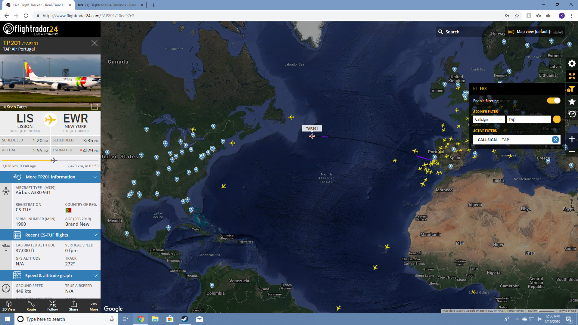Open the Map view (default) dropdown

[536, 32]
